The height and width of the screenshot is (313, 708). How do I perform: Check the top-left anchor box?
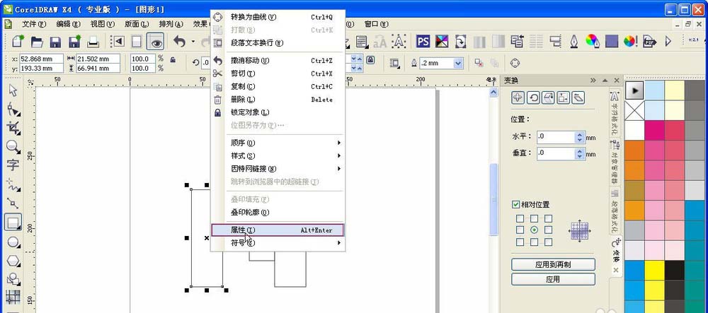tap(520, 218)
